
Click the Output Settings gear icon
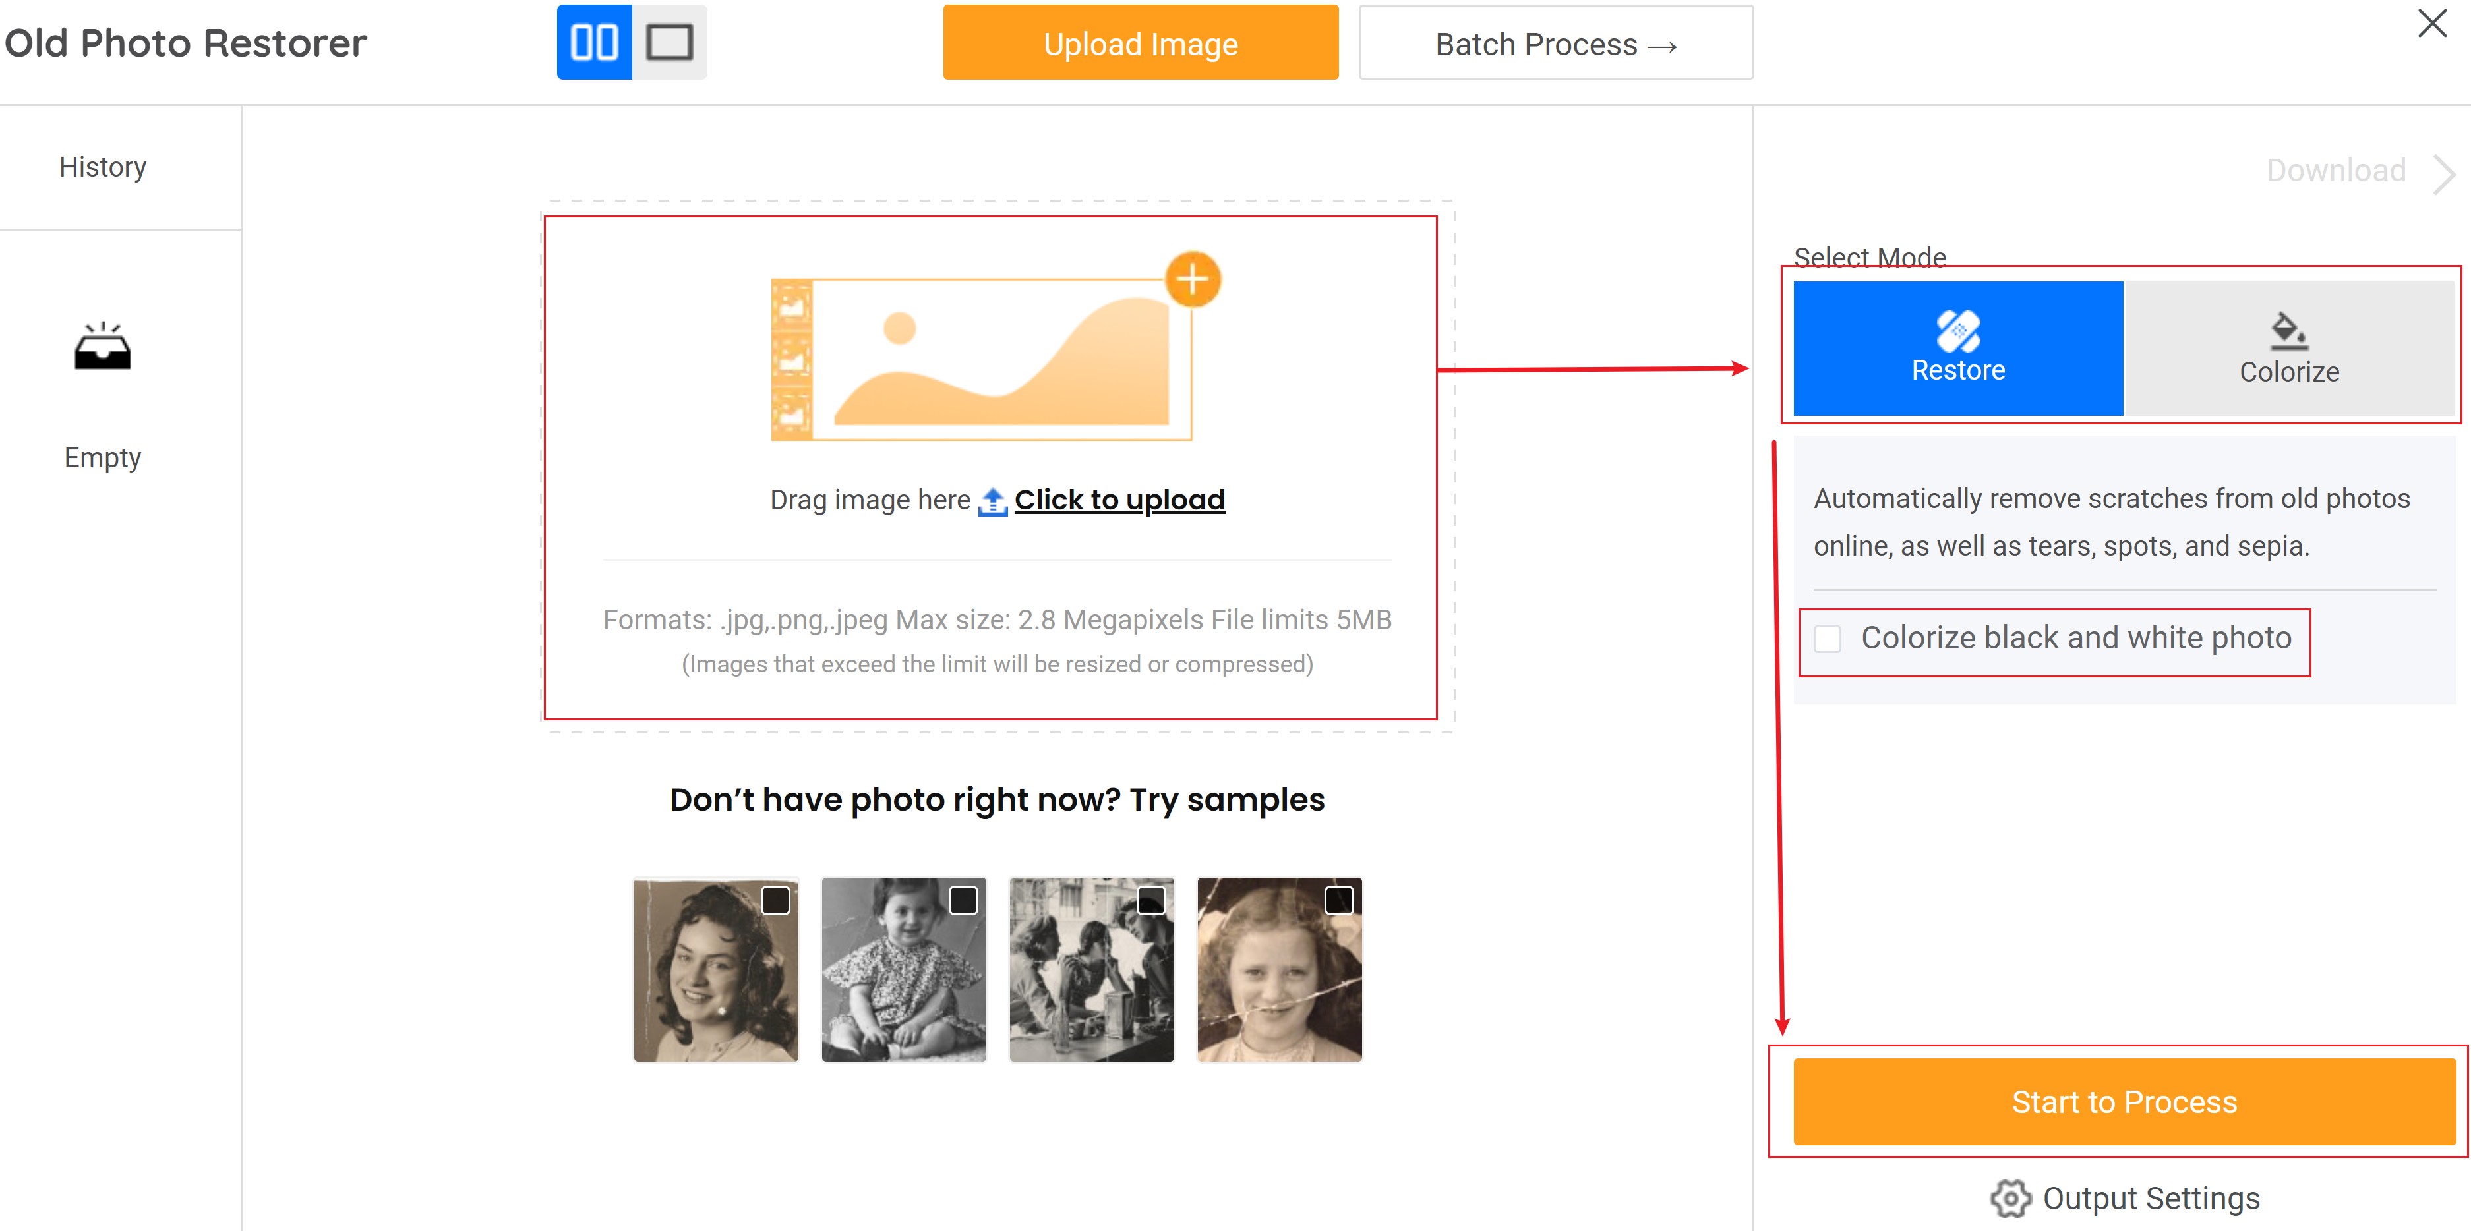pos(2011,1199)
